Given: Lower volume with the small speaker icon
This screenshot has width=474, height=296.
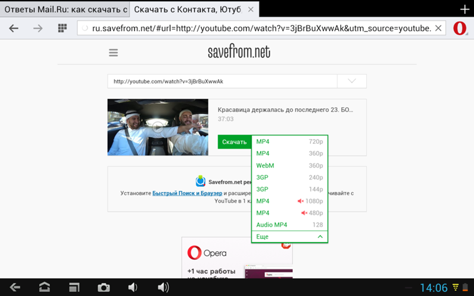Looking at the screenshot, I should click(x=133, y=287).
